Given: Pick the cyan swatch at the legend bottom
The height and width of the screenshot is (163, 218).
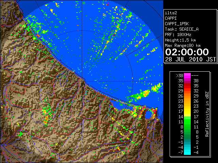Looking at the screenshot, I should point(187,152).
